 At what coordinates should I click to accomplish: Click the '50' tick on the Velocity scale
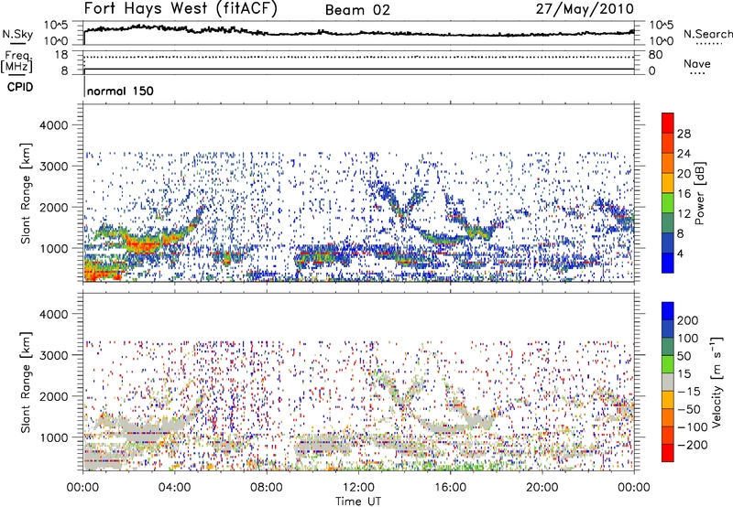coord(684,356)
